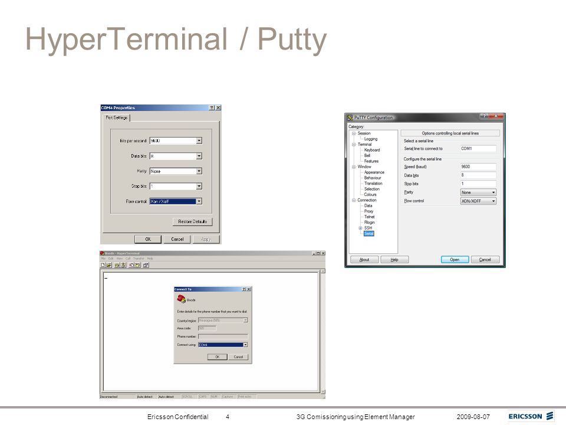Click Apply in COM4 Properties dialog
Viewport: 566px width, 425px height.
coord(206,239)
